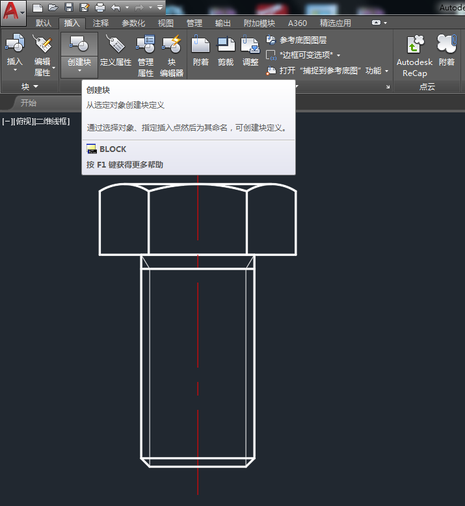Switch to the 参数化 ribbon tab
Screen dimensions: 465x506
pyautogui.click(x=133, y=23)
